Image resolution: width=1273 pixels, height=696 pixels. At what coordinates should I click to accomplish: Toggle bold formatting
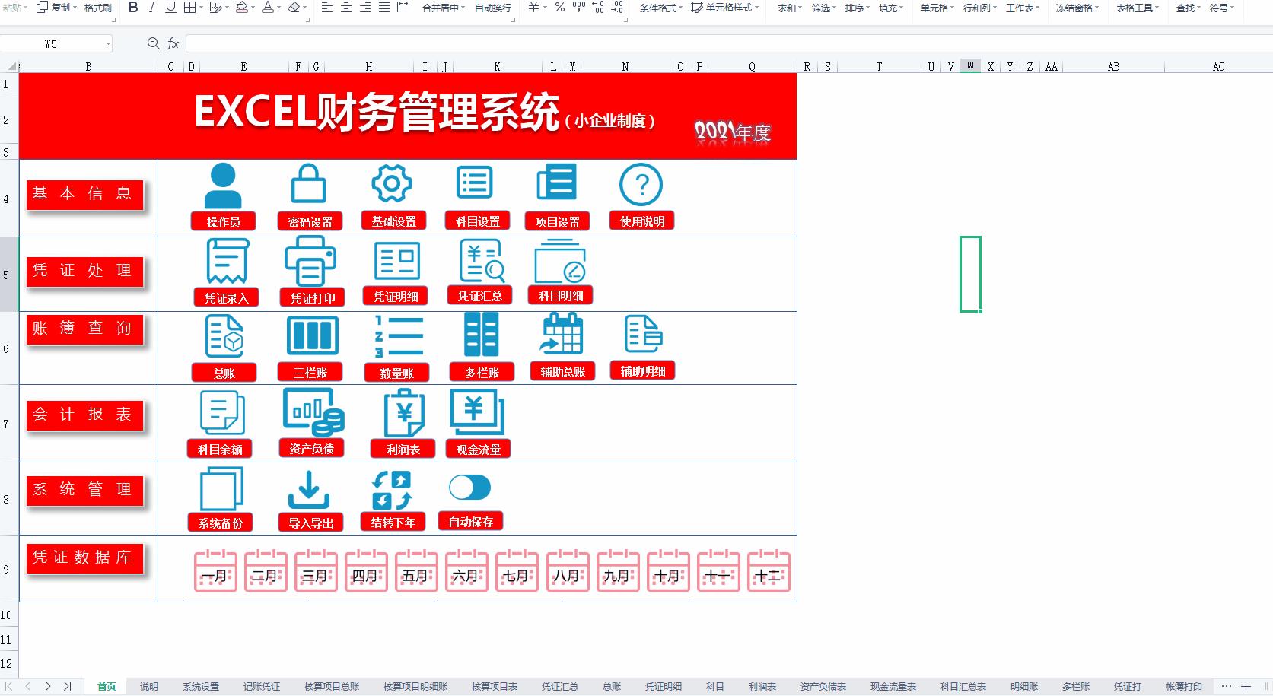(134, 6)
